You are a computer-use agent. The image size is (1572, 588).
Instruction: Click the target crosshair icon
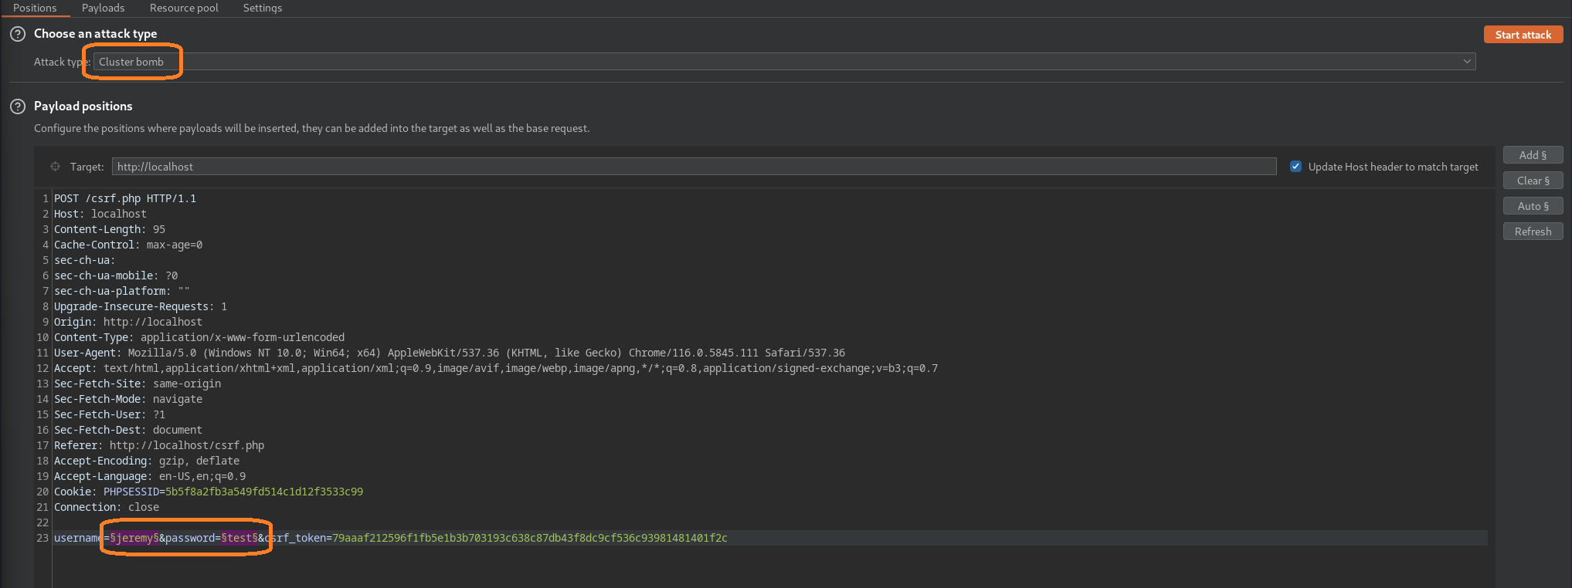[55, 167]
